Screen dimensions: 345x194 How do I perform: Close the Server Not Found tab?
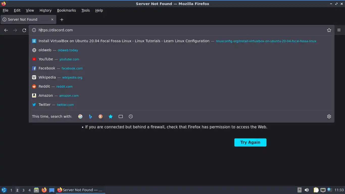click(x=52, y=19)
